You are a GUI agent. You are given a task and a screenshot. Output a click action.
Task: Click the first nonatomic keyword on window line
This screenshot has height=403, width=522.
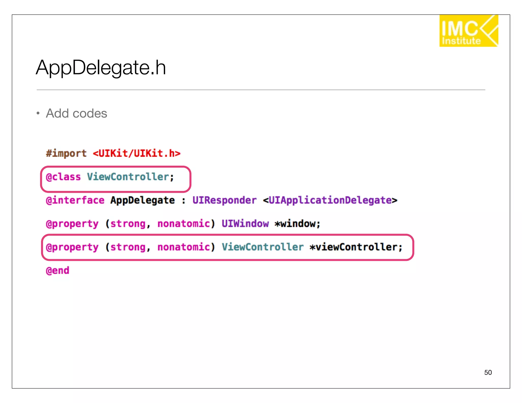[184, 224]
